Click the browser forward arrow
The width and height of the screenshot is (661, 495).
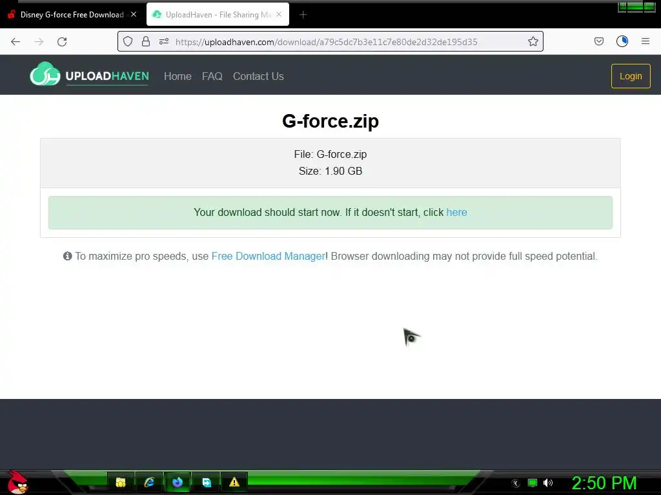point(39,42)
